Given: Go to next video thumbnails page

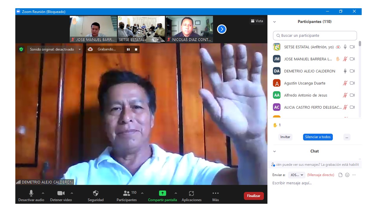Looking at the screenshot, I should coord(222,29).
